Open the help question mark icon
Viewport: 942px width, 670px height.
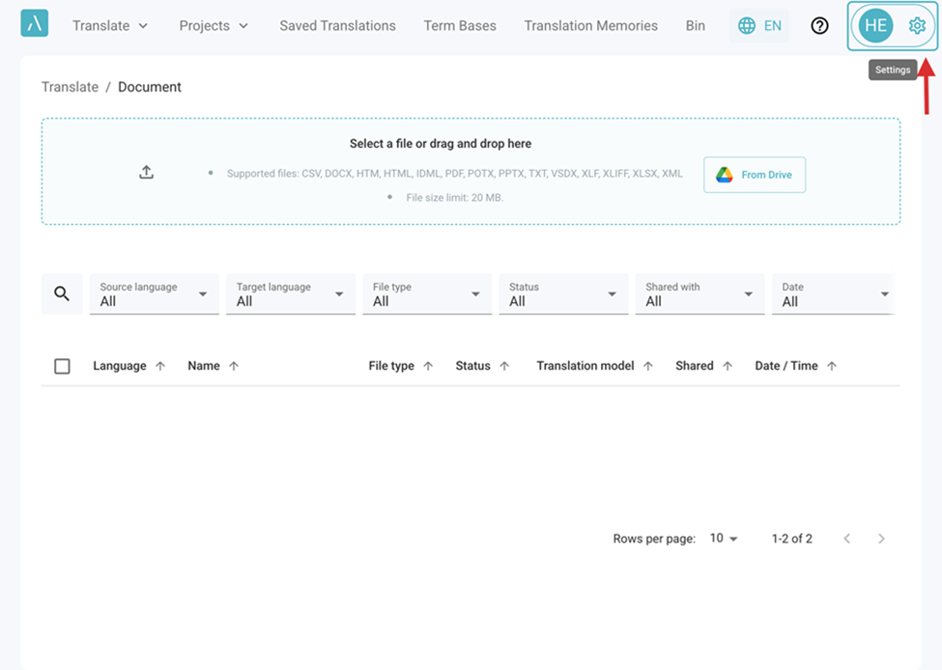pos(819,26)
